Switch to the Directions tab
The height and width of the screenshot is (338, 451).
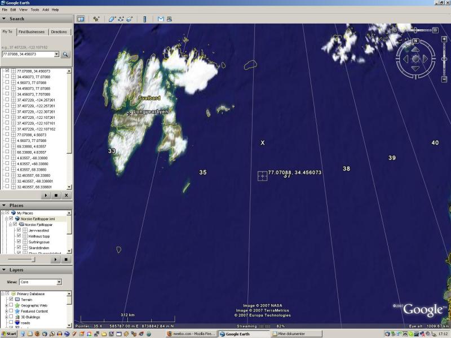[x=59, y=32]
